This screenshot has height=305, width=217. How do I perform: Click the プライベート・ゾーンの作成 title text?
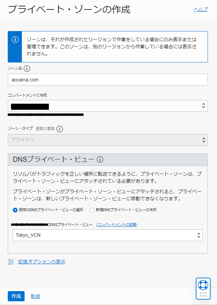click(x=69, y=9)
